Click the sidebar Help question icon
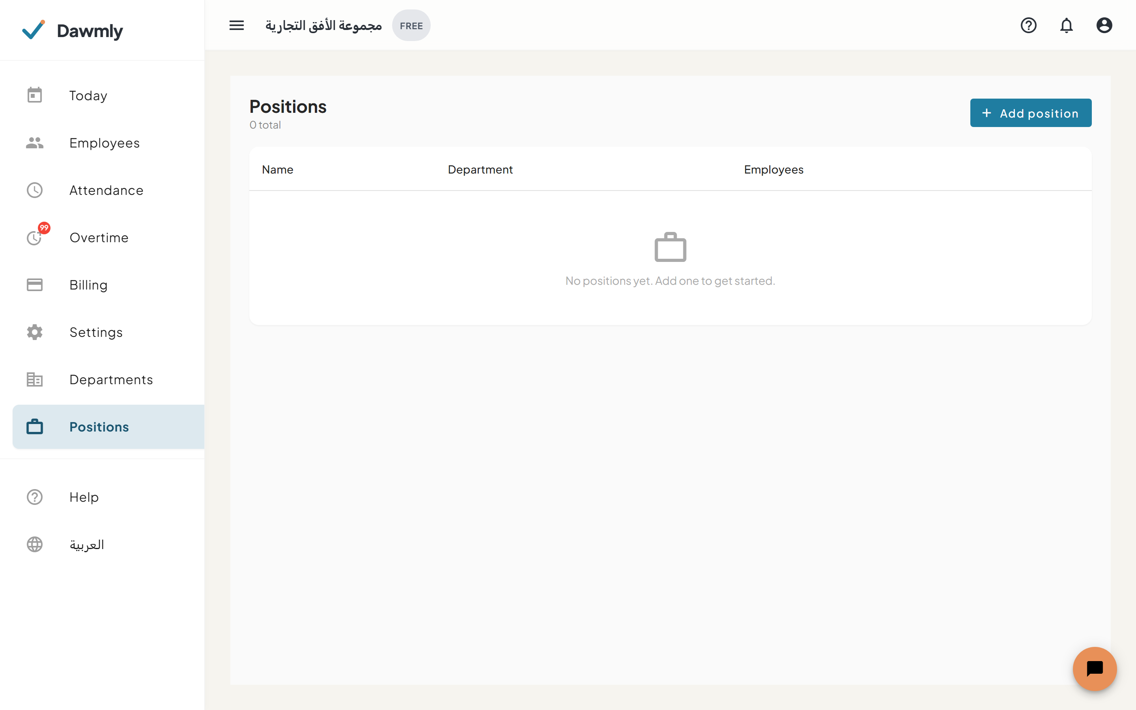The image size is (1136, 710). (x=35, y=497)
